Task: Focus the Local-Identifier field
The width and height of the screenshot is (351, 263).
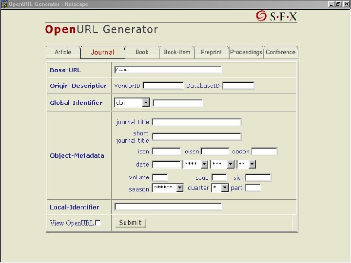Action: pos(168,207)
